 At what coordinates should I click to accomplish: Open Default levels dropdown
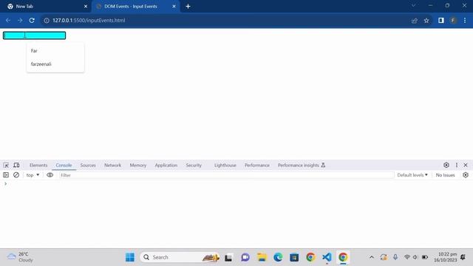click(x=412, y=175)
